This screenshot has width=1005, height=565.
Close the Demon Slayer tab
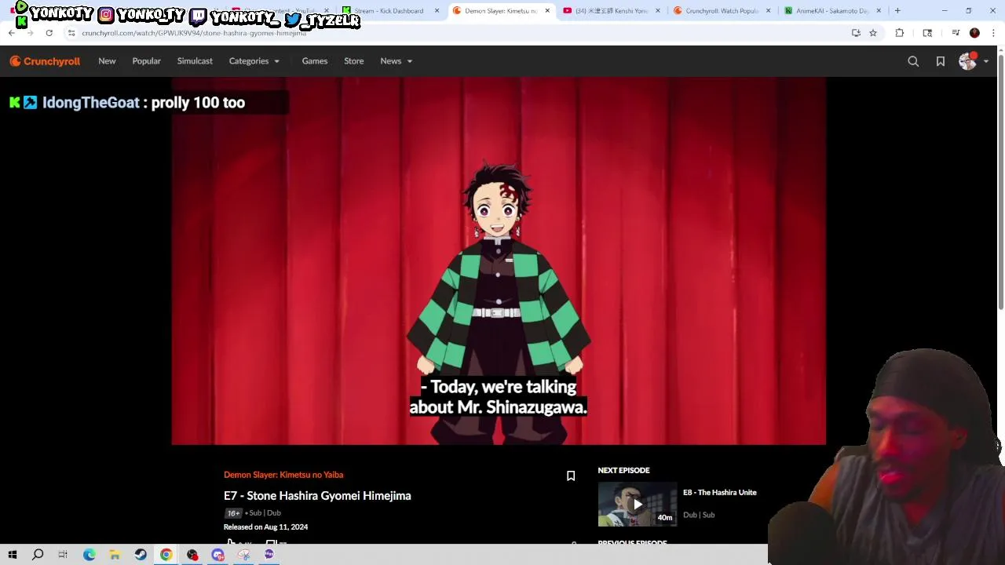(x=547, y=11)
